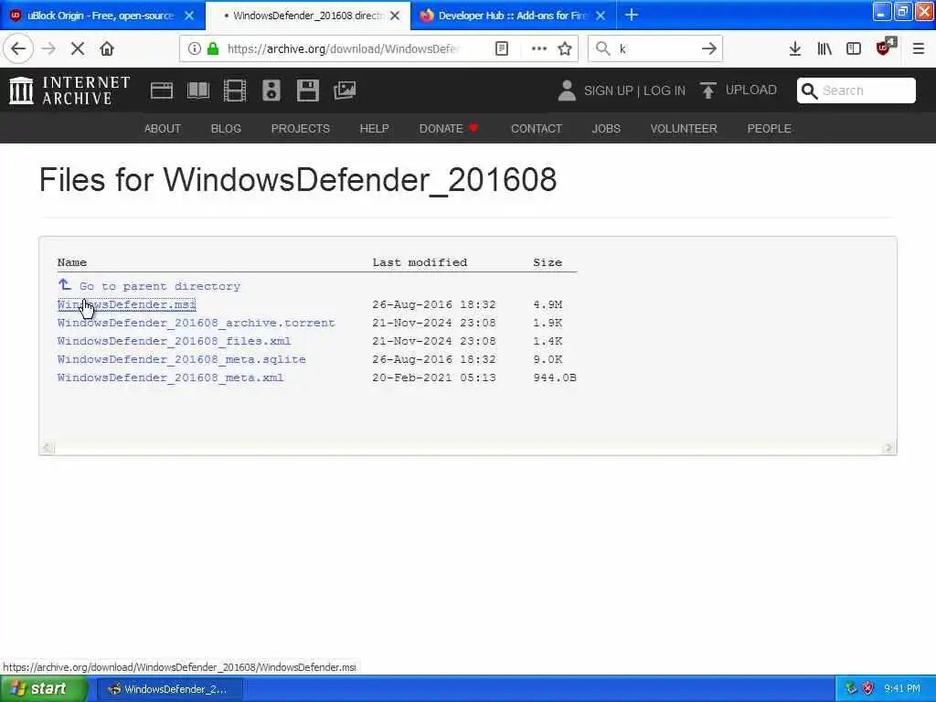Open the browser home page
The image size is (936, 702).
tap(107, 49)
